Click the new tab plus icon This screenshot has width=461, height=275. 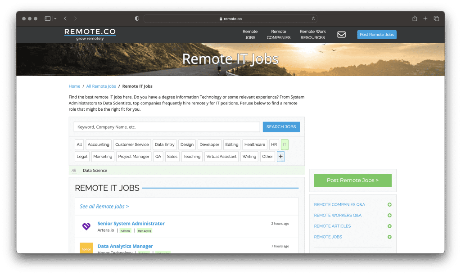click(x=425, y=18)
